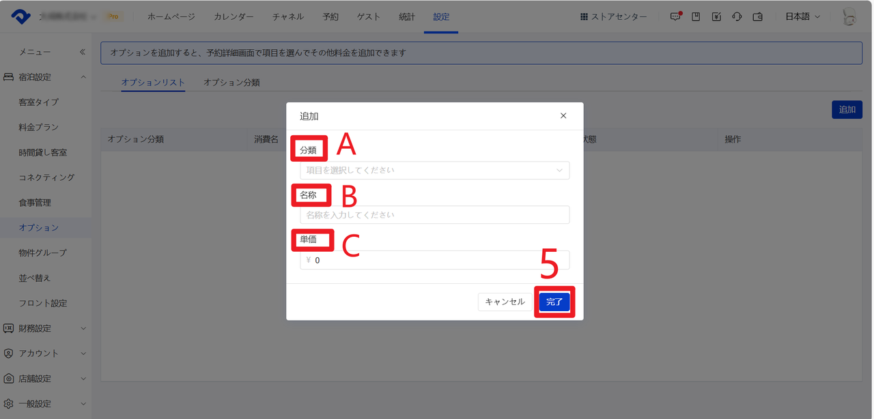Collapse the sidebar with メニュー chevron icon
The width and height of the screenshot is (874, 419).
coord(83,52)
